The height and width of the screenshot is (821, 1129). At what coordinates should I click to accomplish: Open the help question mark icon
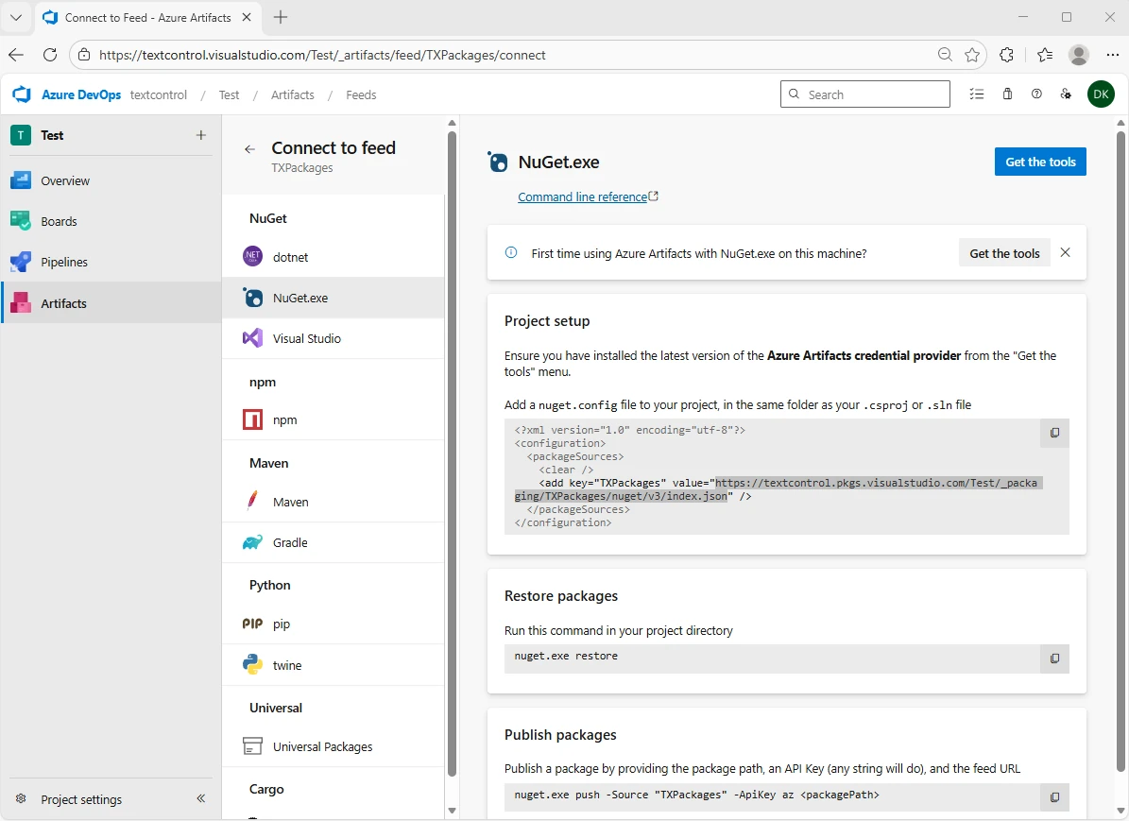1036,94
